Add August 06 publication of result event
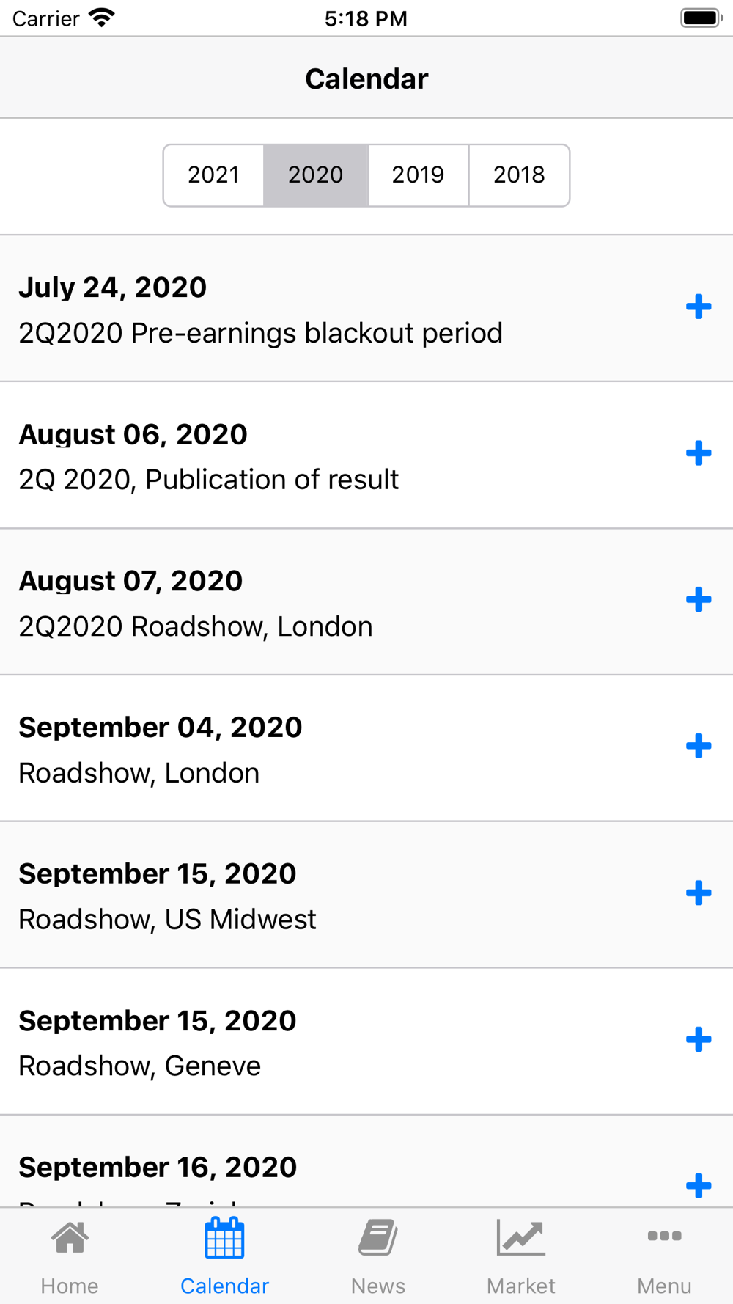This screenshot has width=733, height=1304. pyautogui.click(x=699, y=453)
